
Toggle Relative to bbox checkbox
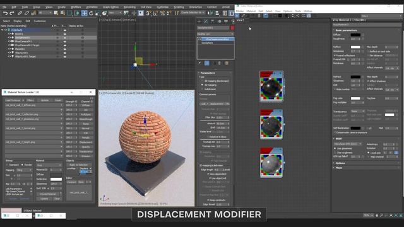(x=208, y=137)
